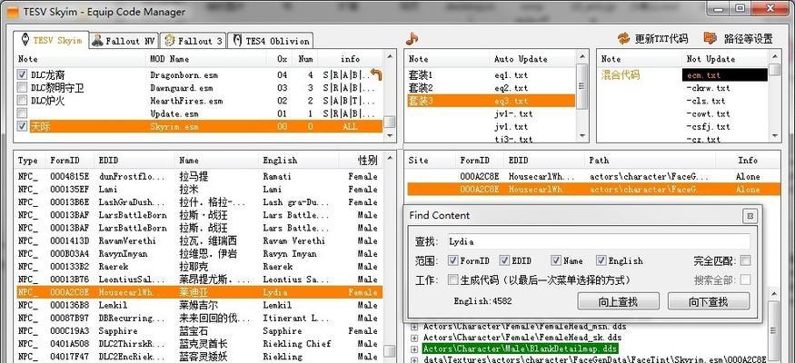Image resolution: width=795 pixels, height=363 pixels.
Task: Expand the FemaleHead_msn.dds tree node
Action: coord(414,327)
